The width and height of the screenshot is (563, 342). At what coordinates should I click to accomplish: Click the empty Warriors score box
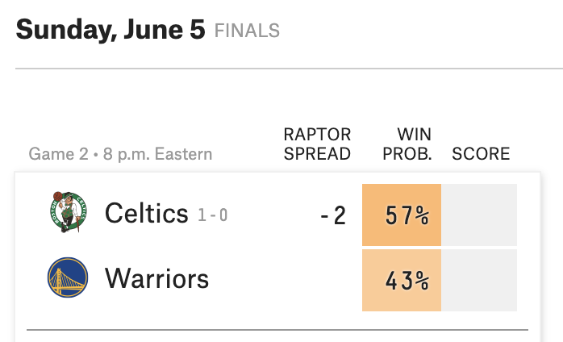[x=481, y=280]
